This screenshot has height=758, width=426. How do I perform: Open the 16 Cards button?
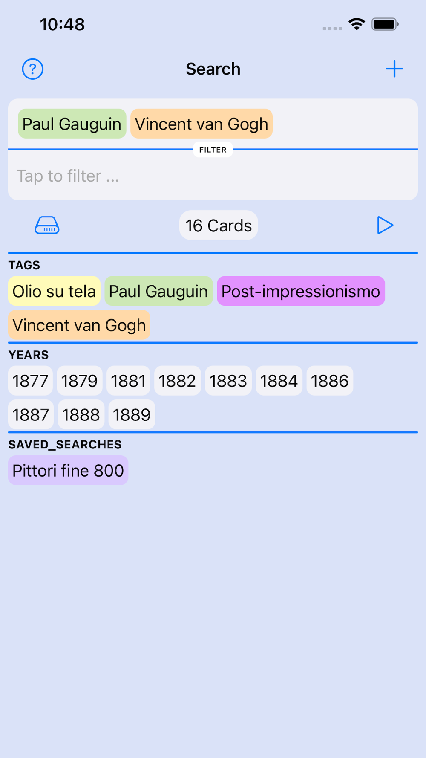[219, 225]
